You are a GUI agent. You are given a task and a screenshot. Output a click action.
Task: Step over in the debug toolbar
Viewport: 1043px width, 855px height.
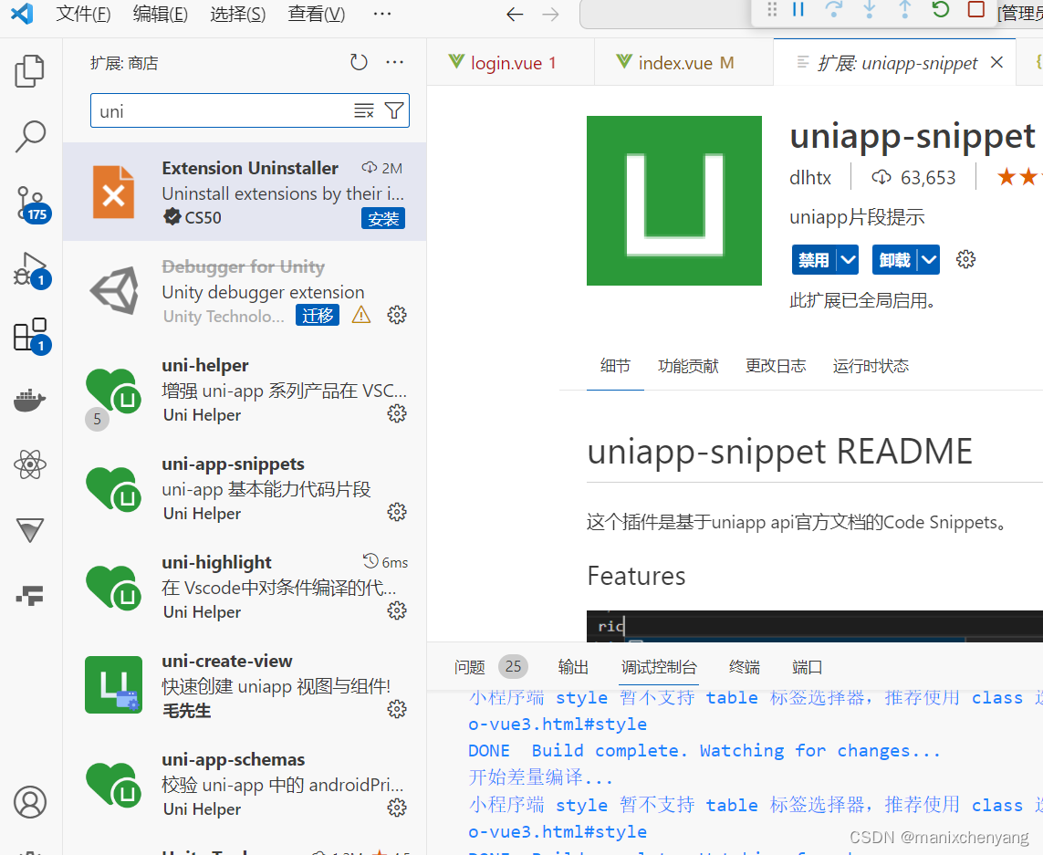click(x=833, y=9)
